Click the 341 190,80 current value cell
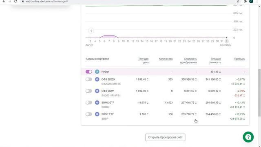The height and width of the screenshot is (147, 261). coord(213,79)
